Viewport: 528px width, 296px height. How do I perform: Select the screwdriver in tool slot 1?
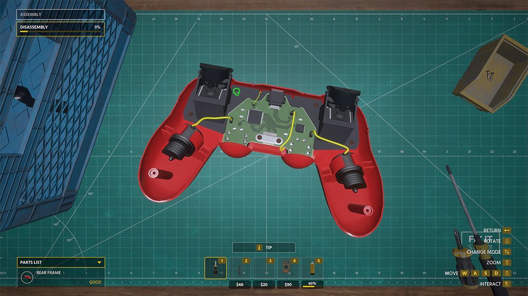(x=215, y=268)
